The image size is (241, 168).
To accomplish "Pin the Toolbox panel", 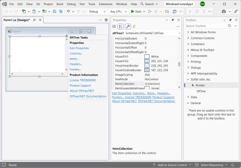I will tap(230, 20).
